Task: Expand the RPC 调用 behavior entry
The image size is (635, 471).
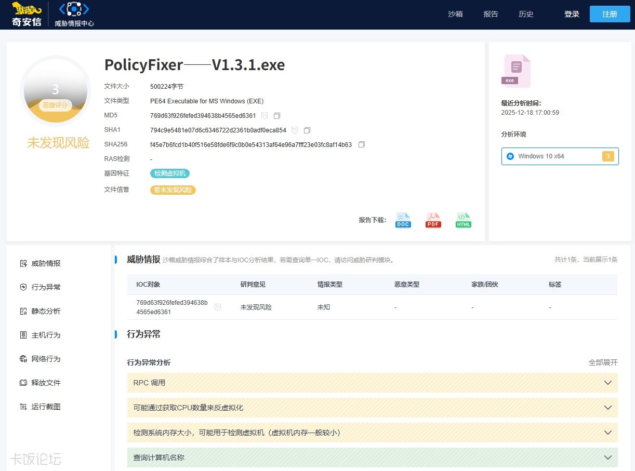Action: coord(607,382)
